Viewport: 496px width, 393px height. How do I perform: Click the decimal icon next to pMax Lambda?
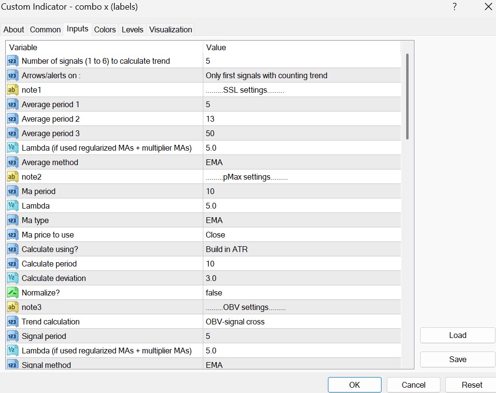click(x=13, y=206)
